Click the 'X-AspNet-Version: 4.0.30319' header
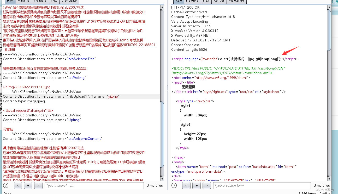 (195, 31)
